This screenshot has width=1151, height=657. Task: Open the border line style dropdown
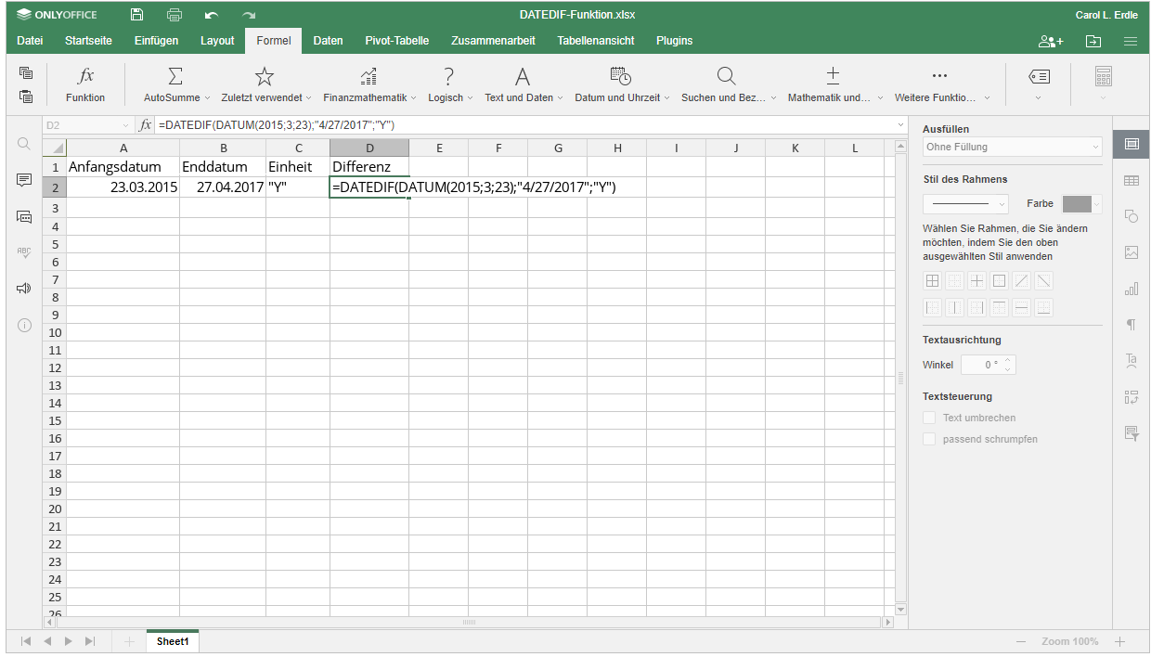click(x=965, y=204)
